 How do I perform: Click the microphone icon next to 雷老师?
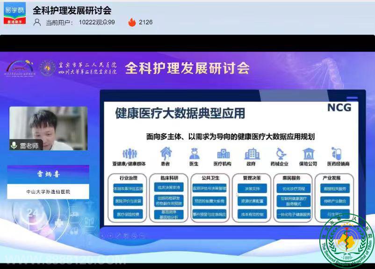14,145
